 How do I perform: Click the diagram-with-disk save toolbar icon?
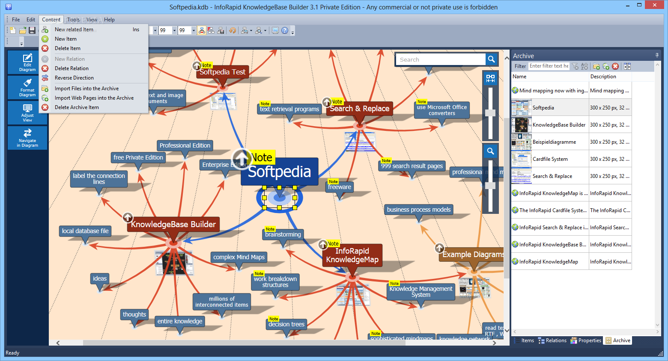click(x=221, y=30)
